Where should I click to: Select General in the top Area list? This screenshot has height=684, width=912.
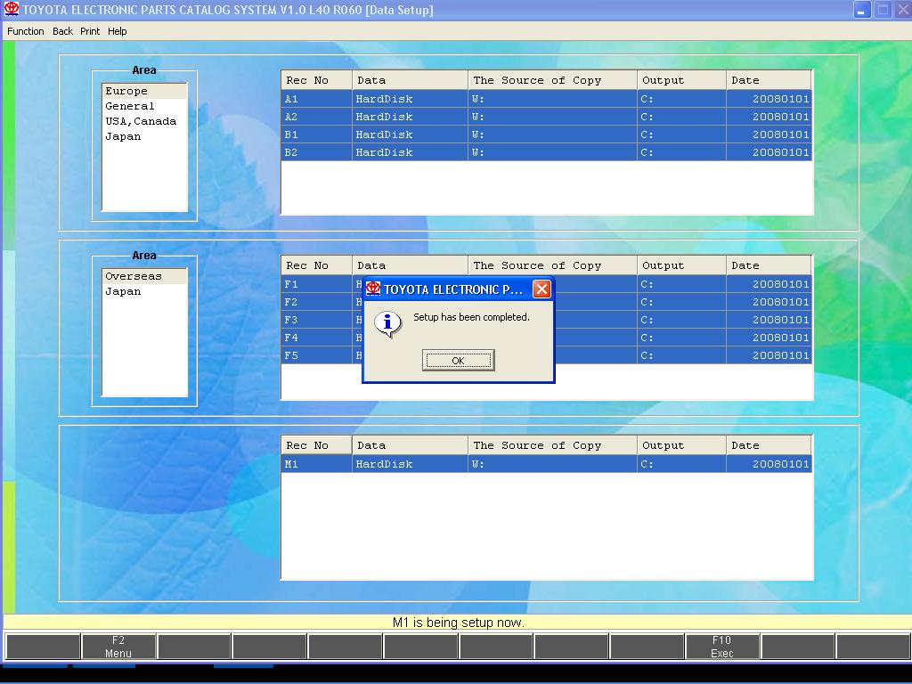130,106
